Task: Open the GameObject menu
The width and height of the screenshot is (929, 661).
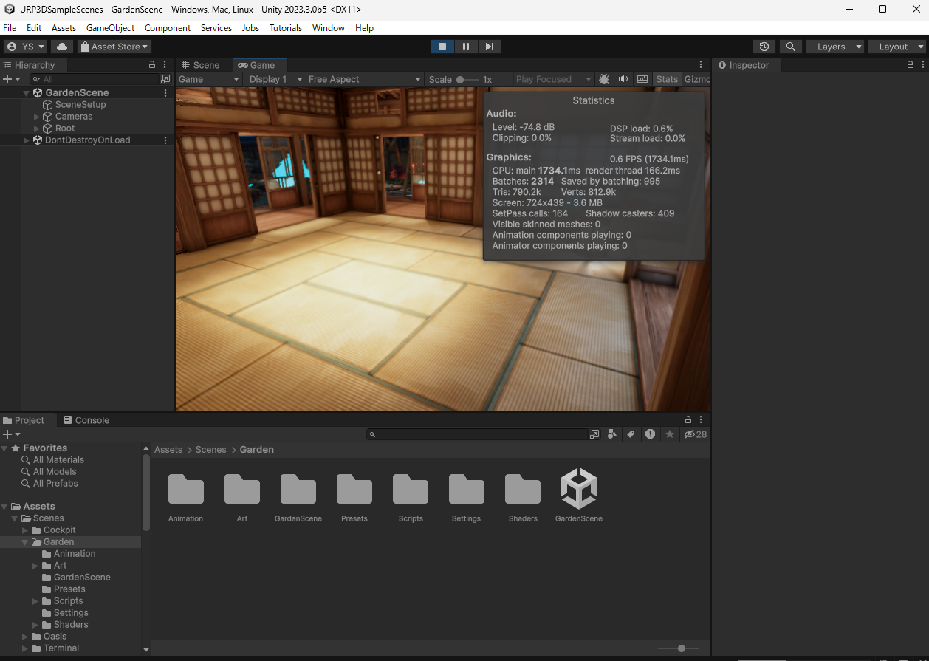Action: tap(110, 28)
